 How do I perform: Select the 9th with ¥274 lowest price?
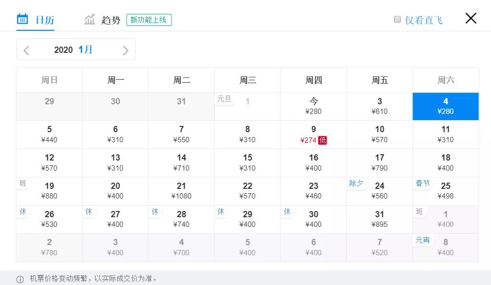click(313, 135)
